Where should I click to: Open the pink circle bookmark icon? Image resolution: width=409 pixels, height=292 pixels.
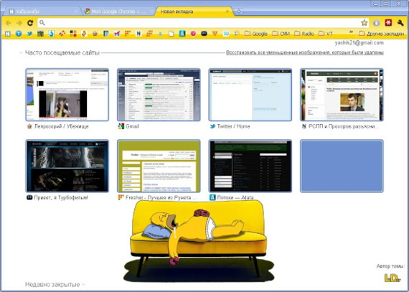pyautogui.click(x=193, y=34)
